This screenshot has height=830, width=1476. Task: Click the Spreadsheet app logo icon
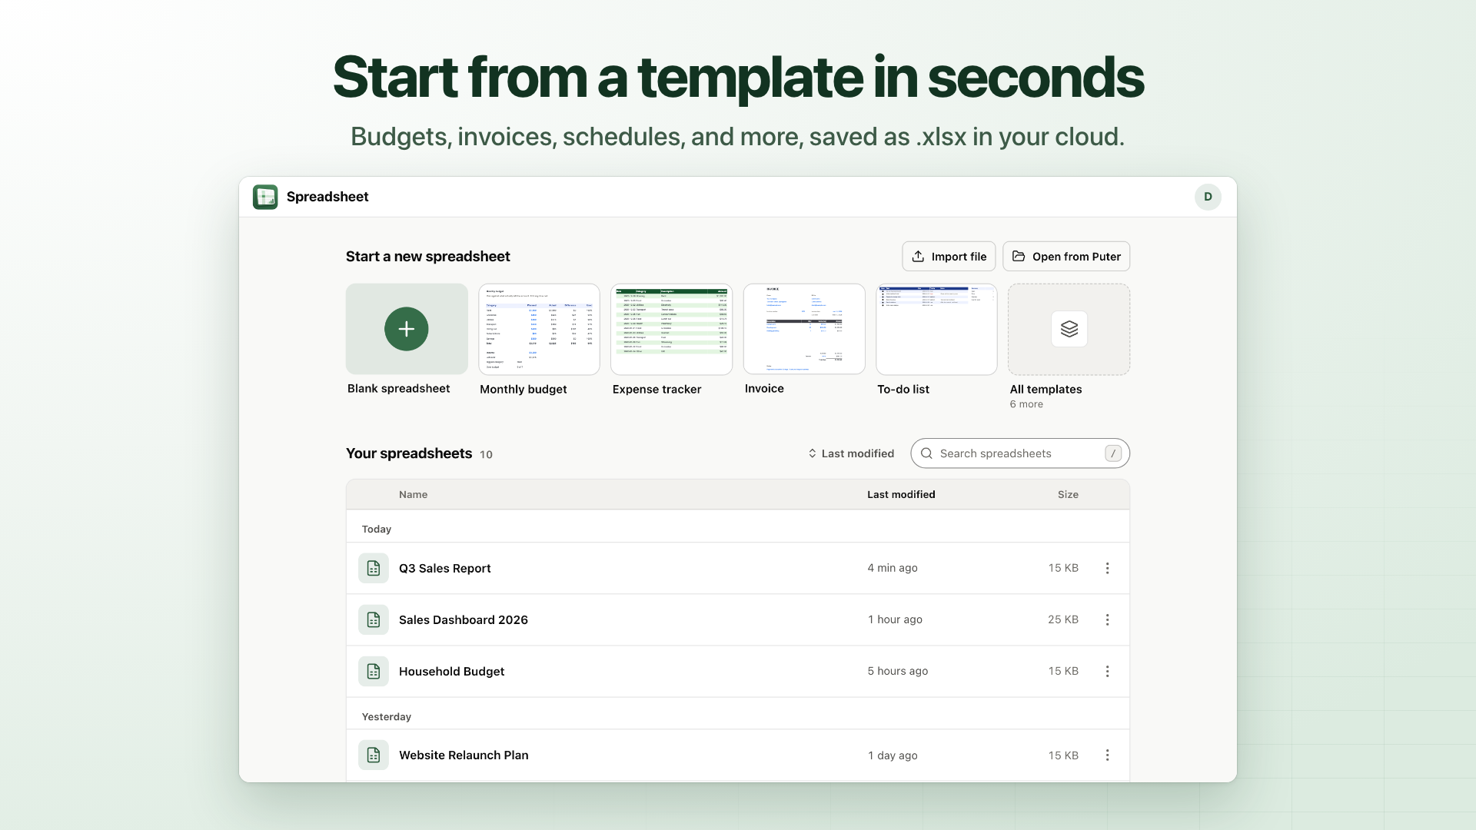tap(265, 197)
